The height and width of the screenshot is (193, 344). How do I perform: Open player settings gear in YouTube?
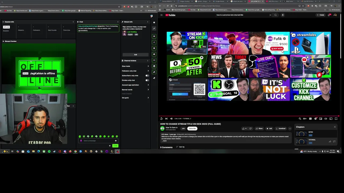(x=316, y=118)
